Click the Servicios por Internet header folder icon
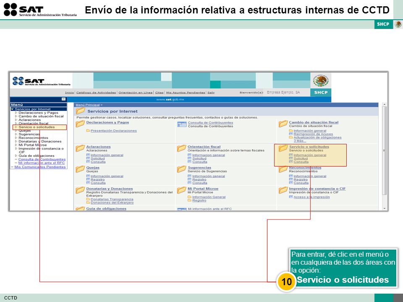Viewport: 403px width, 302px height. 80,111
